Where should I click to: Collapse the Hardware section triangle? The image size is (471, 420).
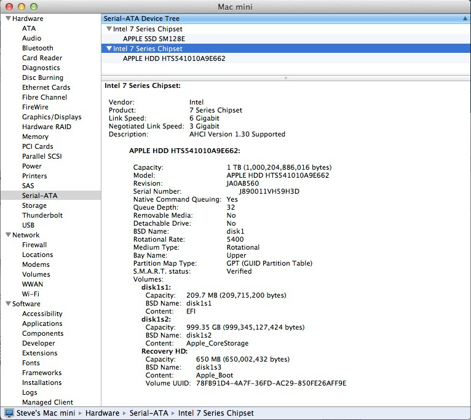8,18
